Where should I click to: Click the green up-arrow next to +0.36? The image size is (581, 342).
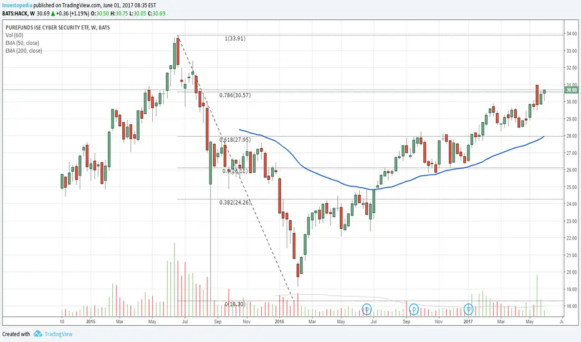[x=53, y=14]
